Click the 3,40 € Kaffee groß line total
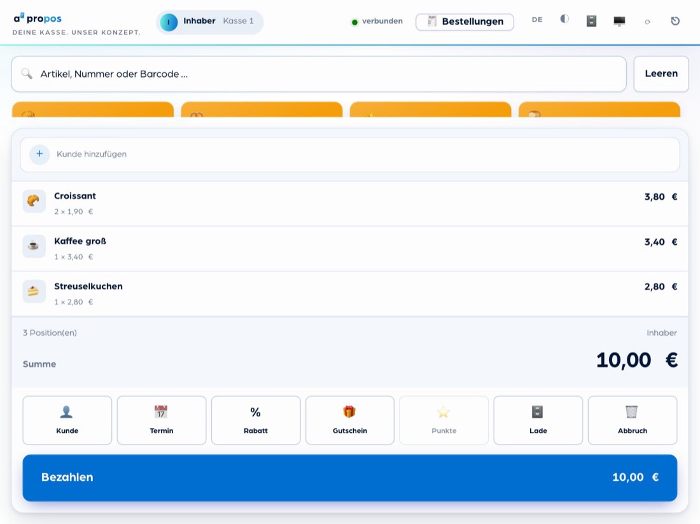 [661, 242]
